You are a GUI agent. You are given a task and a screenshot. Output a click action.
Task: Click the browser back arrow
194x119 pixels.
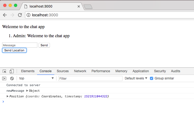point(5,15)
